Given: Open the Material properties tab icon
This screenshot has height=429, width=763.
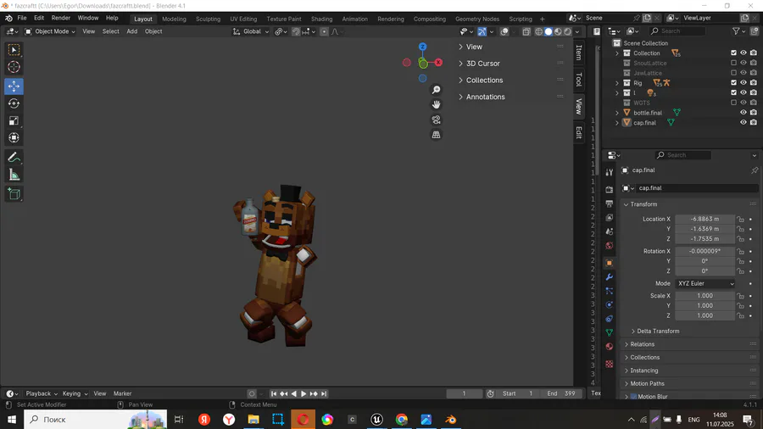Looking at the screenshot, I should tap(610, 346).
